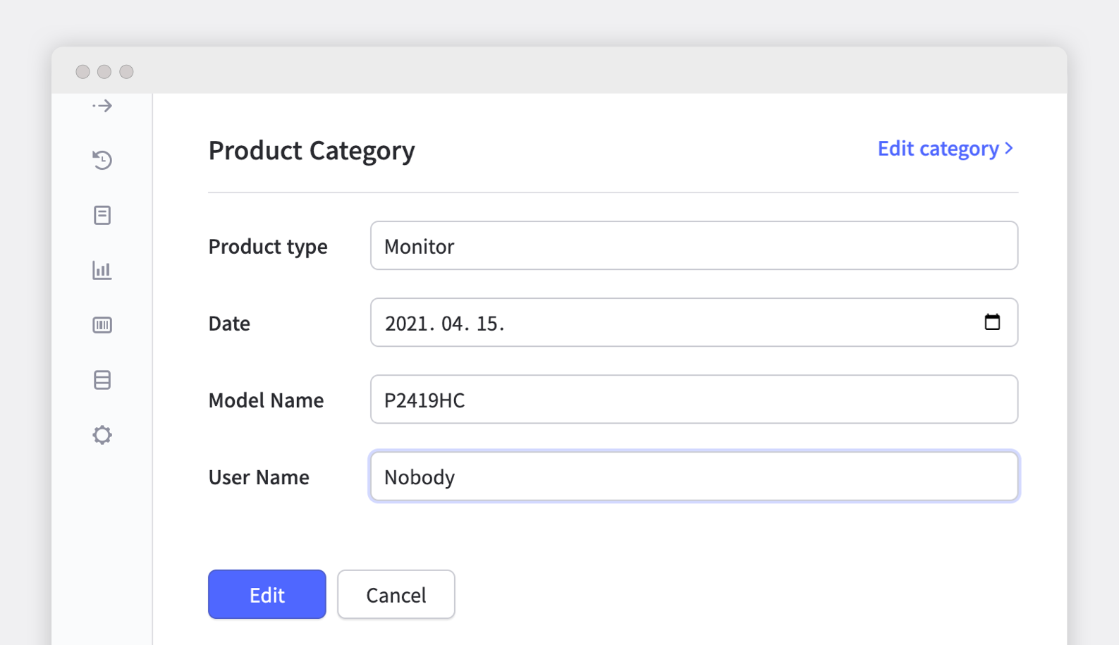
Task: Click the Date label
Action: click(x=229, y=324)
